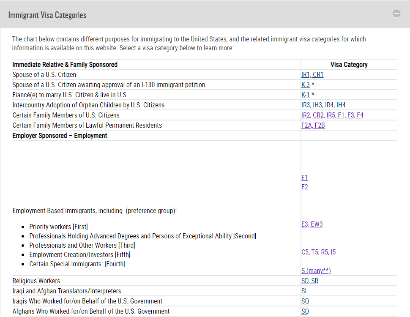This screenshot has height=317, width=410.
Task: Open the F2A, F2B visa link
Action: 313,126
